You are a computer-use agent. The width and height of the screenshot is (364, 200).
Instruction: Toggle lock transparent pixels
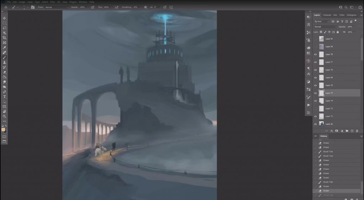click(321, 32)
